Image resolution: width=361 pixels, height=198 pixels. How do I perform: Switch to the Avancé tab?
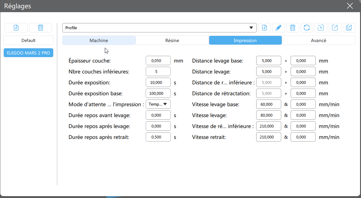click(319, 41)
